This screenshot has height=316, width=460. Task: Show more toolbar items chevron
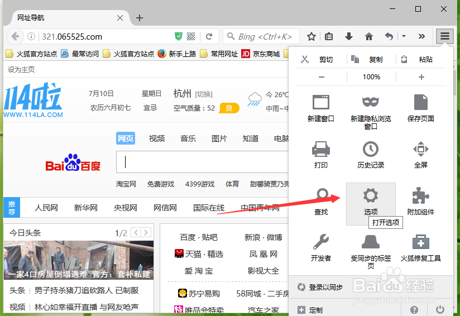pos(421,36)
